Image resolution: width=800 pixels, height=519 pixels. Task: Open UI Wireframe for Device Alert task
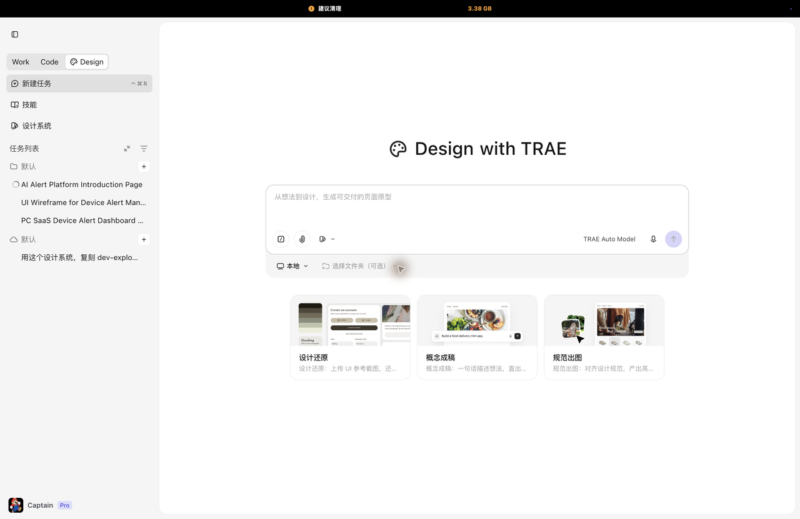click(x=79, y=203)
